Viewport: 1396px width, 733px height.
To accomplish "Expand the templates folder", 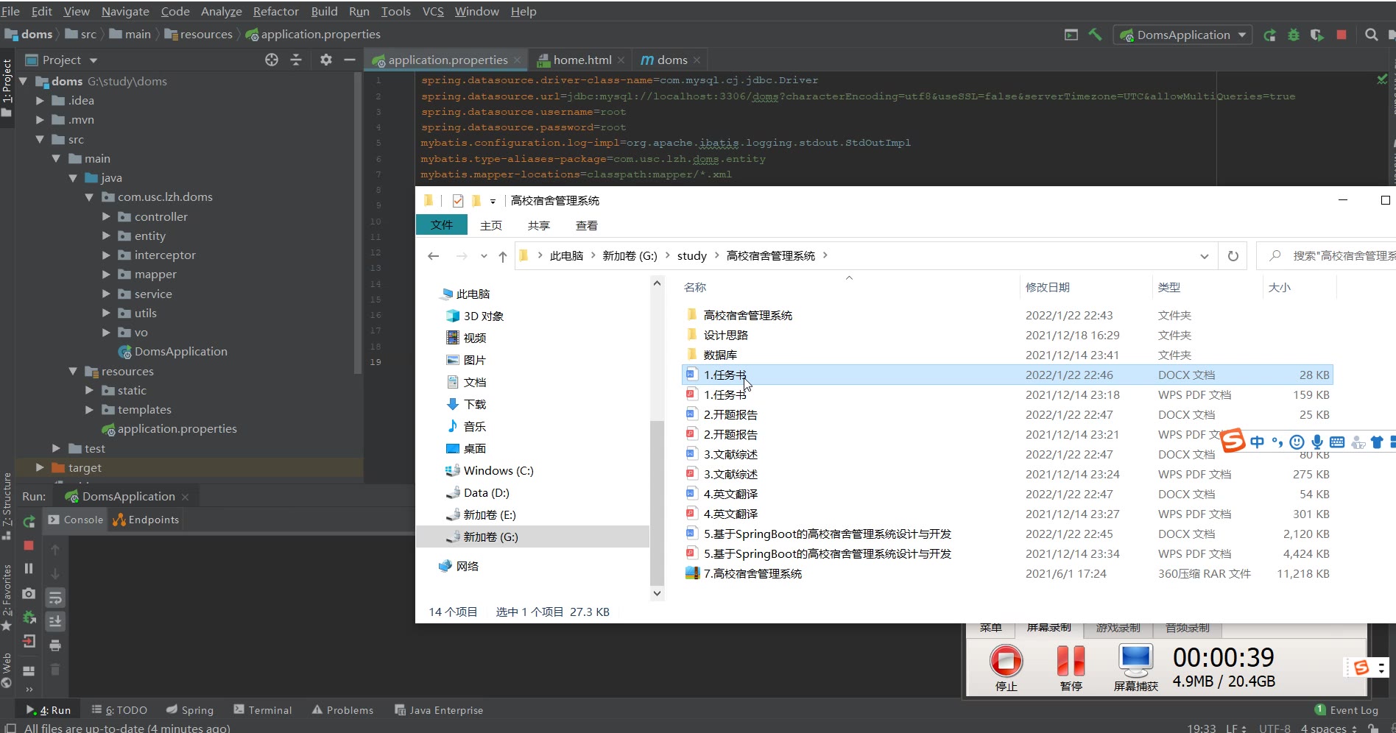I will coord(89,410).
